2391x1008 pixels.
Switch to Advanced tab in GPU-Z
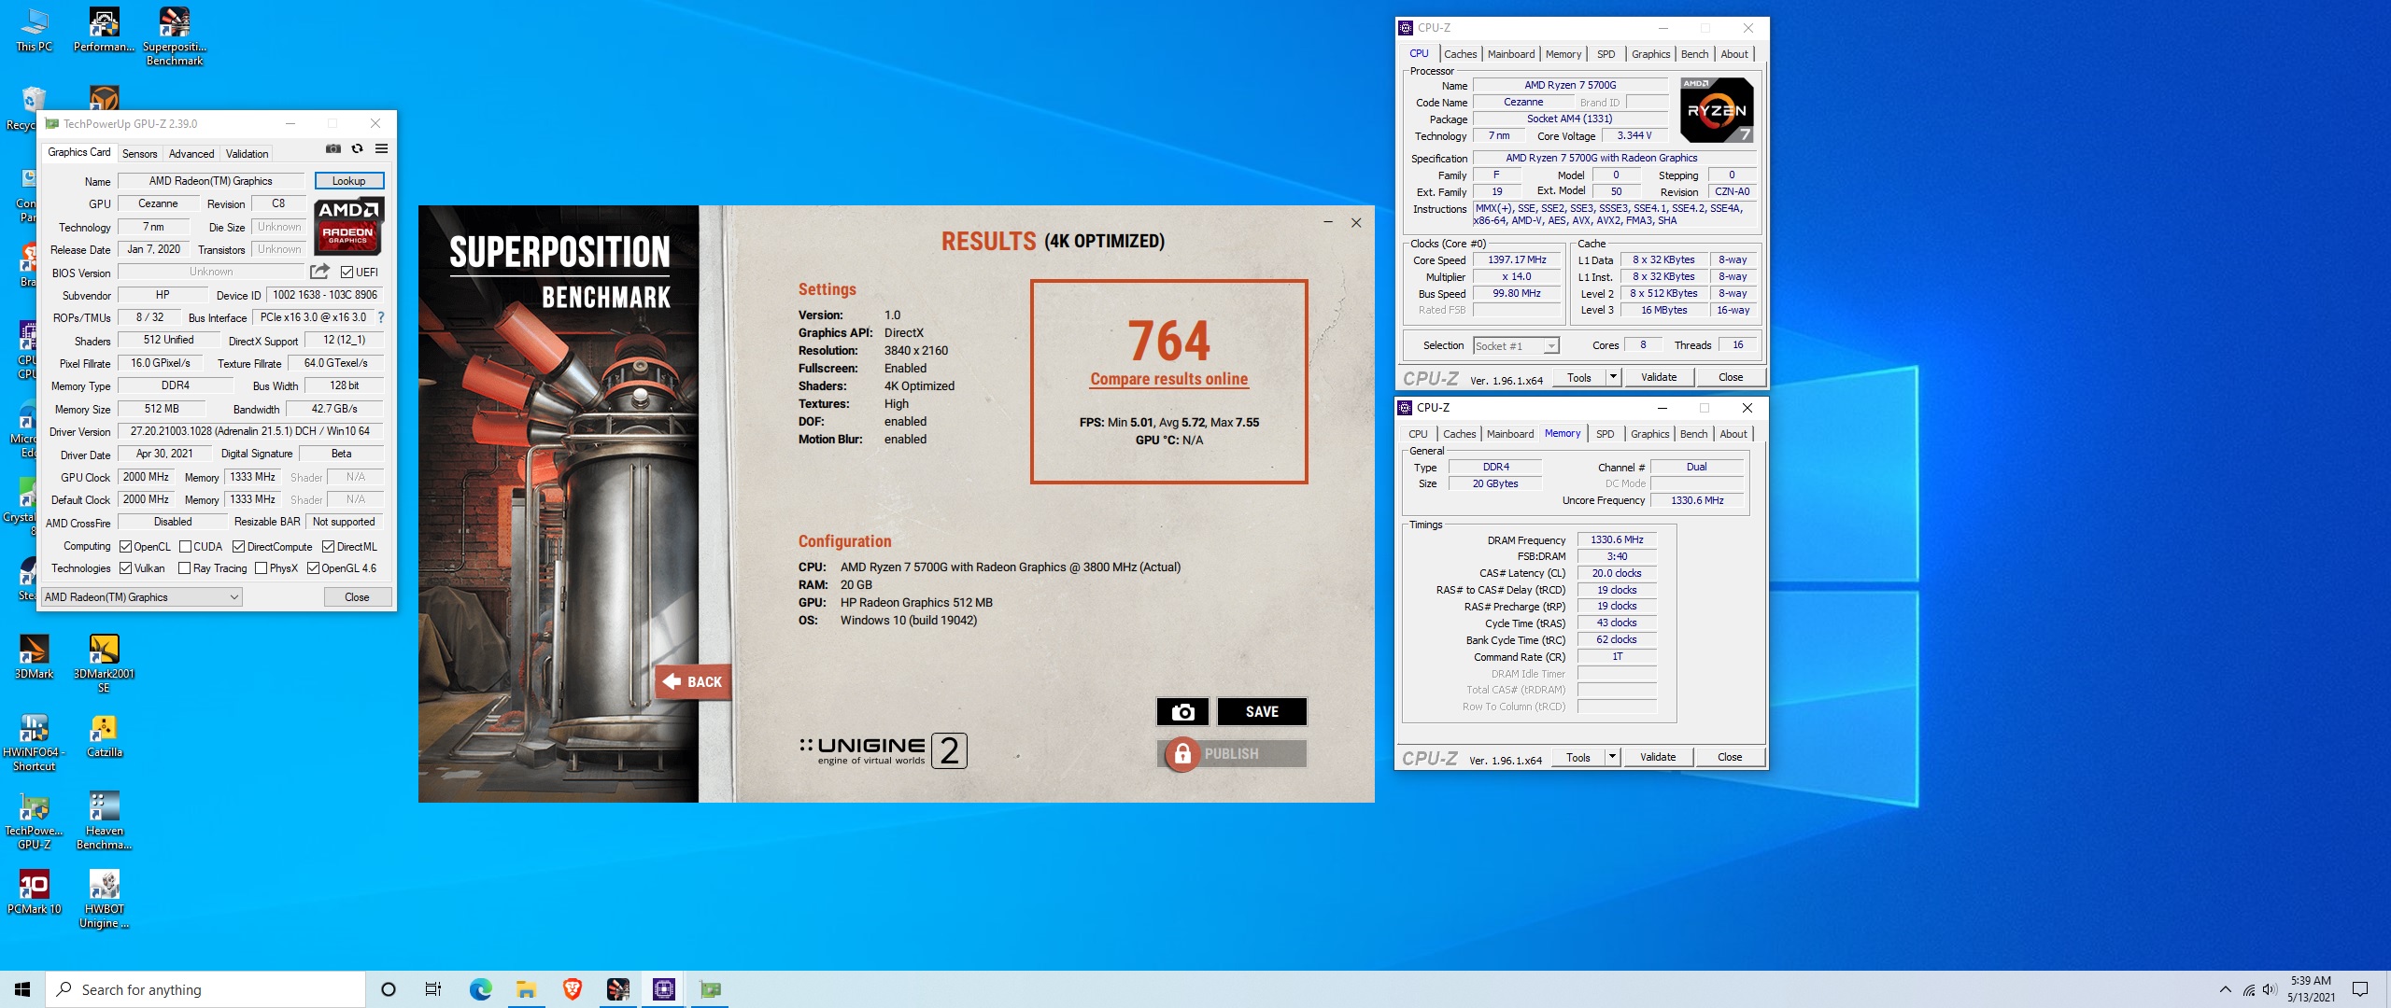(191, 154)
